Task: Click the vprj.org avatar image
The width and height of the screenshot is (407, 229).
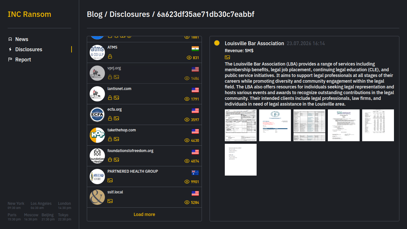Action: click(x=97, y=73)
